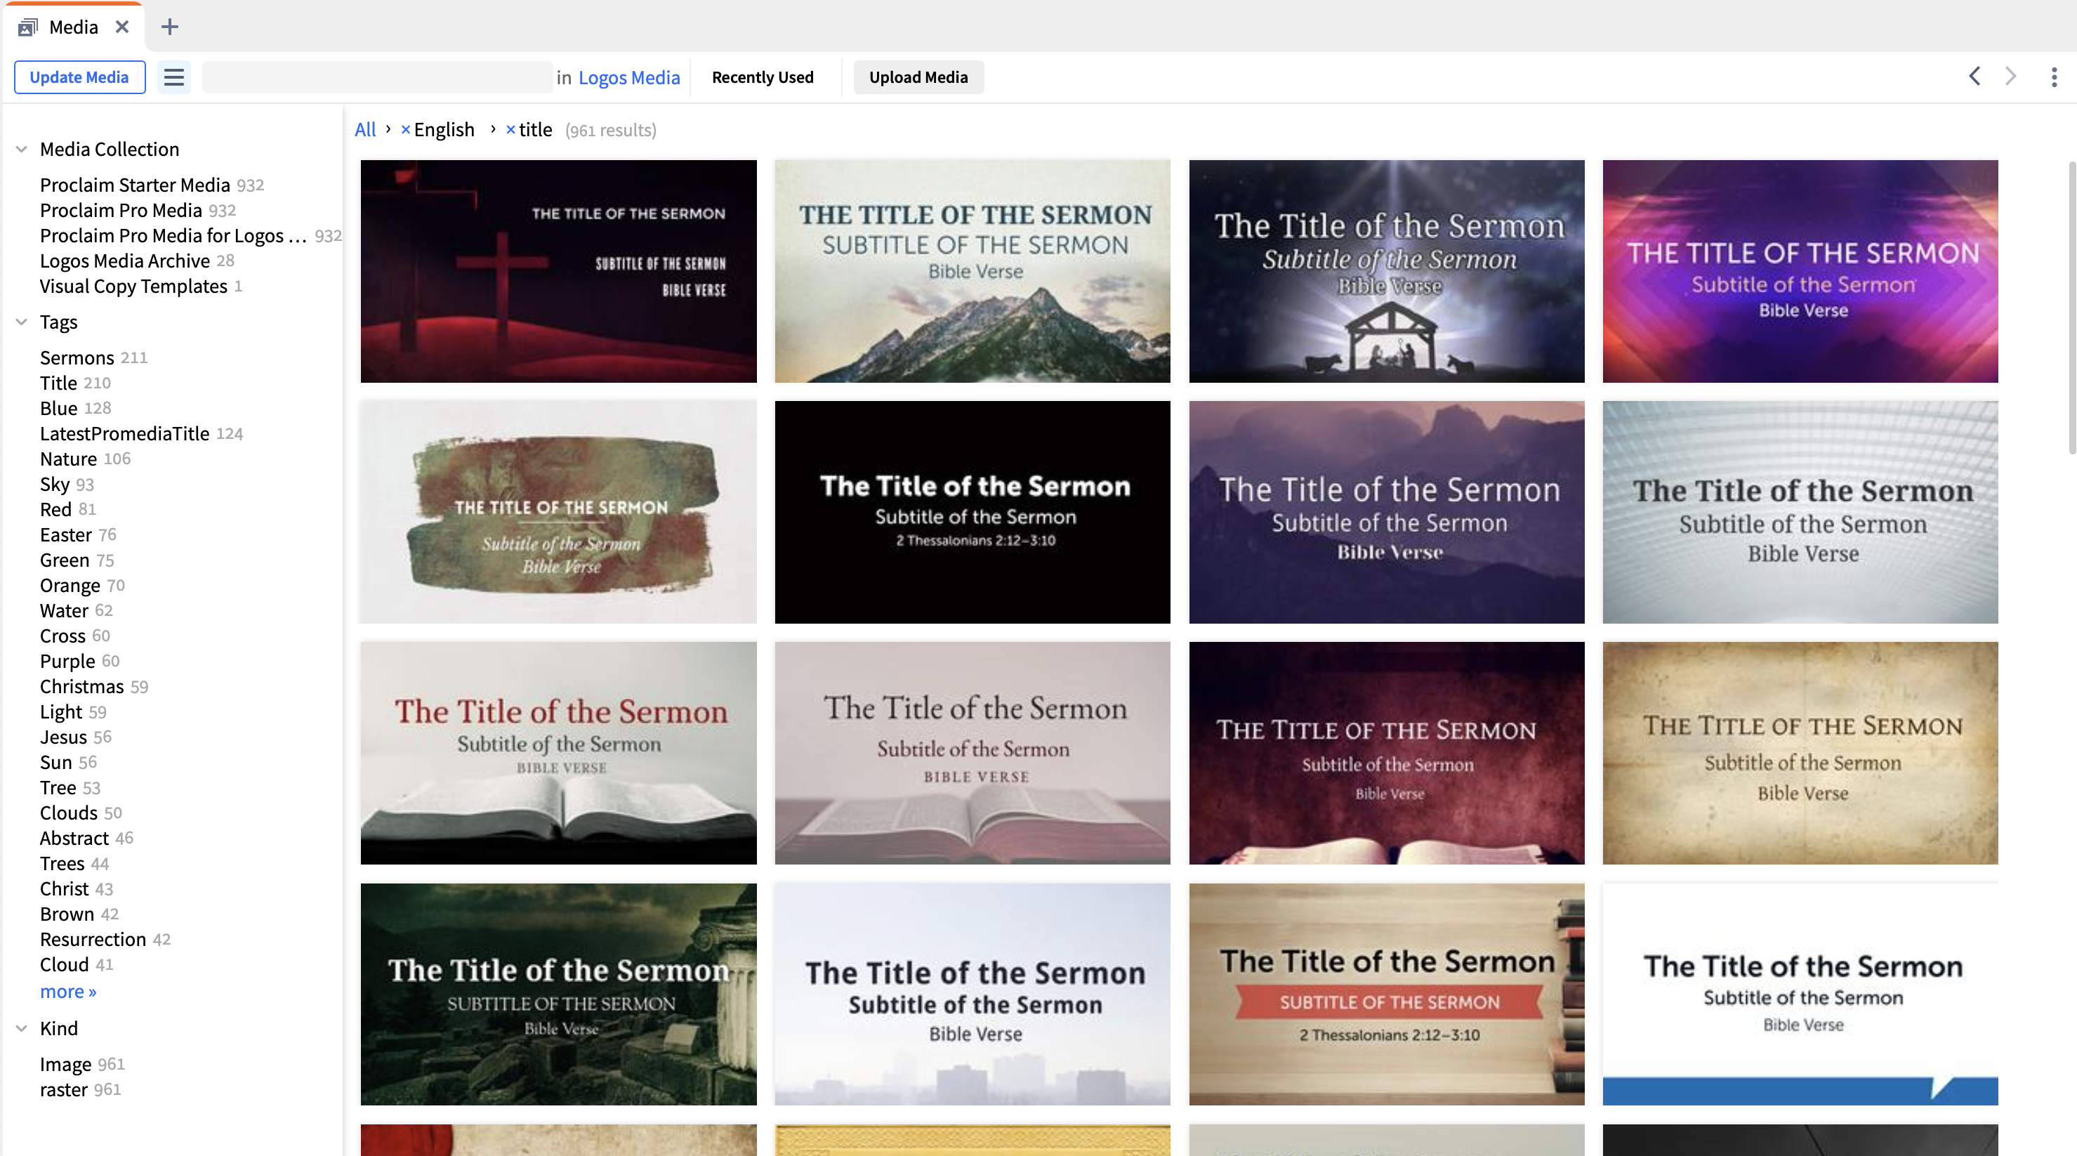This screenshot has width=2077, height=1156.
Task: Click the Update Media button
Action: click(79, 77)
